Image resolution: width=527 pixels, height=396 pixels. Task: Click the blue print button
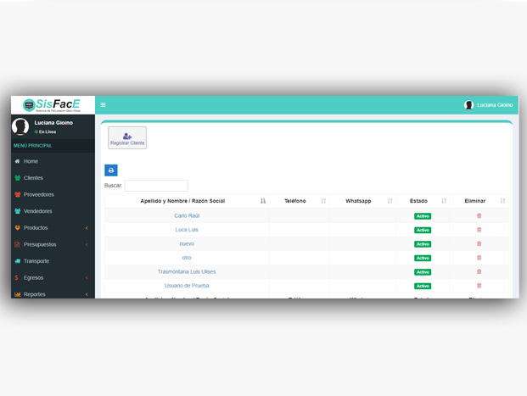111,170
